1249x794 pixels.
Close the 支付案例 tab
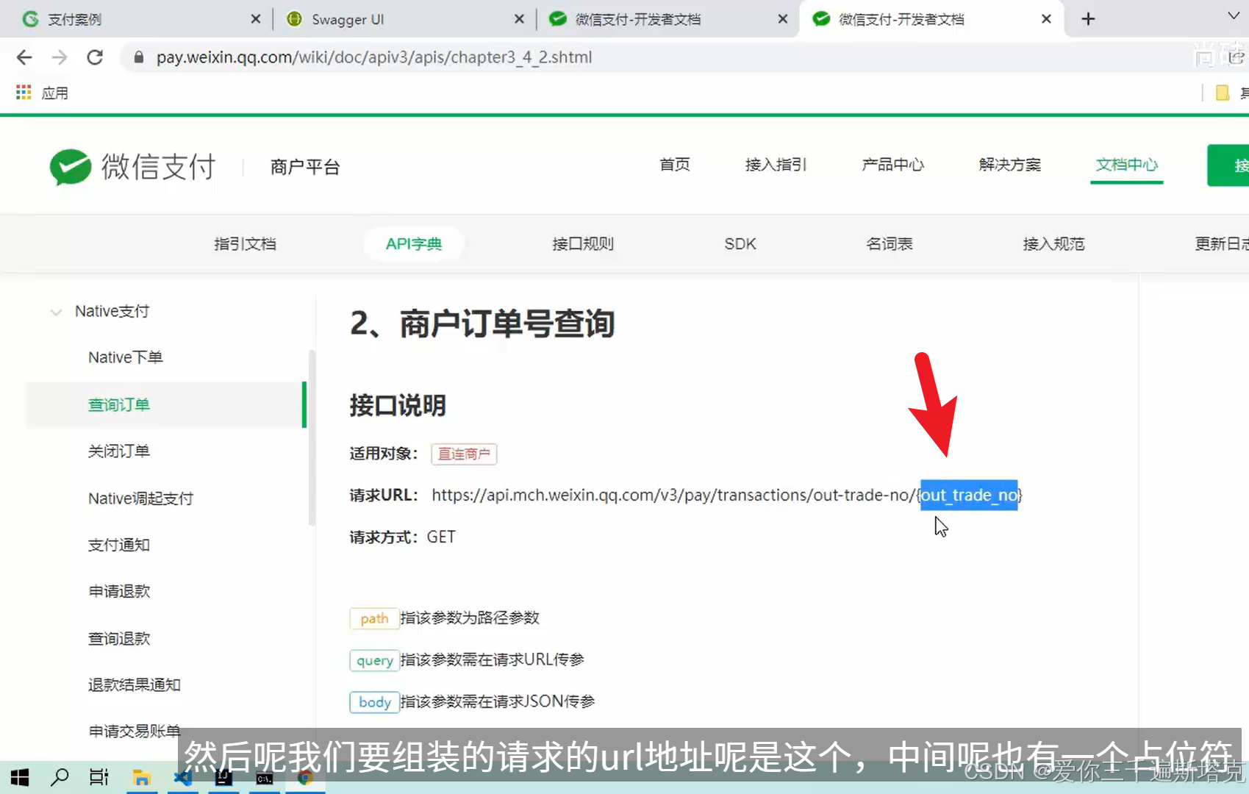click(255, 19)
